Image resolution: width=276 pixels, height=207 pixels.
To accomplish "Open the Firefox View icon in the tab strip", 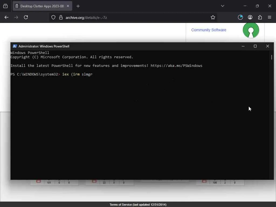I will coord(5,6).
